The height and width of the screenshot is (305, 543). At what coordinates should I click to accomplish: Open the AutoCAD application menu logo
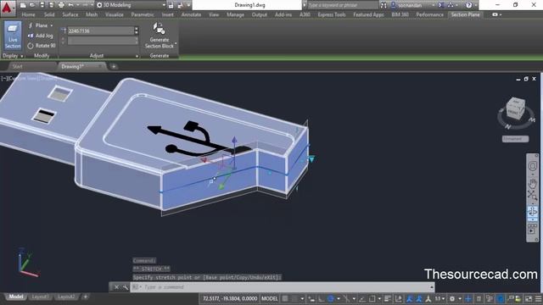click(x=8, y=8)
